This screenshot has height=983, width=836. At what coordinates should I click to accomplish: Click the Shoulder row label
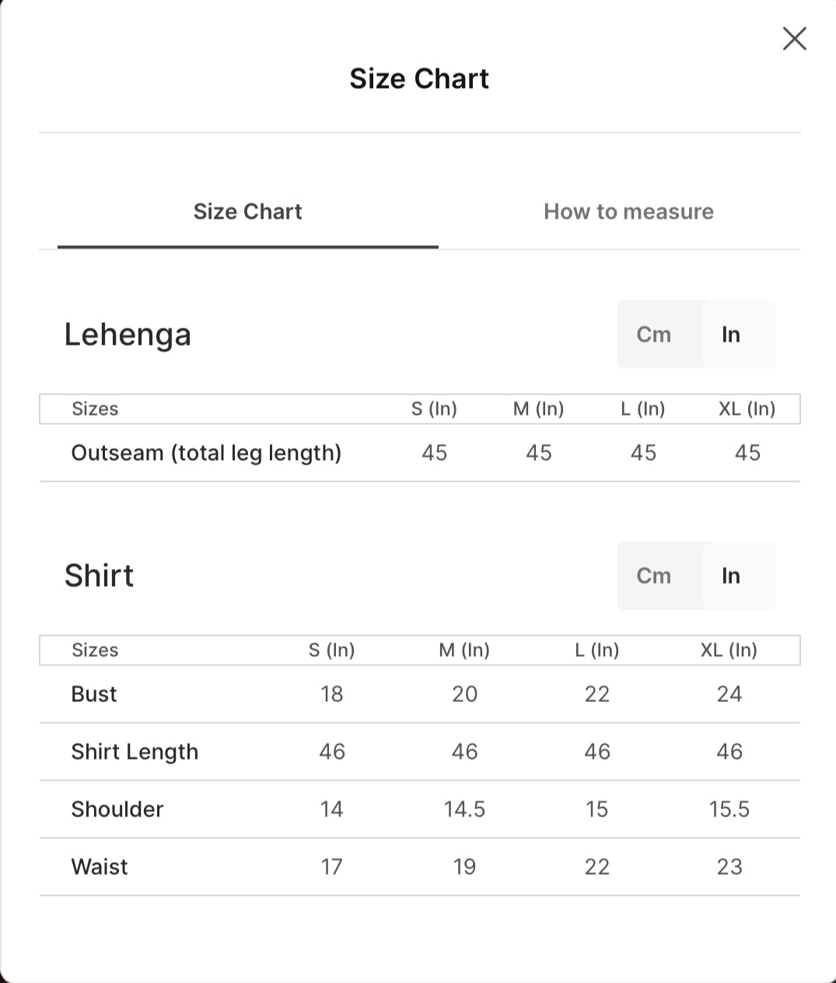pyautogui.click(x=117, y=809)
